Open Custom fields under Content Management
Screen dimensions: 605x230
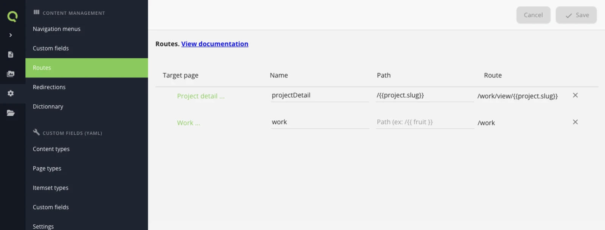(x=87, y=48)
